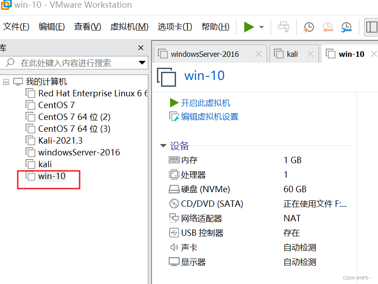This screenshot has height=284, width=378.
Task: Click the 处理器 device label
Action: point(193,175)
